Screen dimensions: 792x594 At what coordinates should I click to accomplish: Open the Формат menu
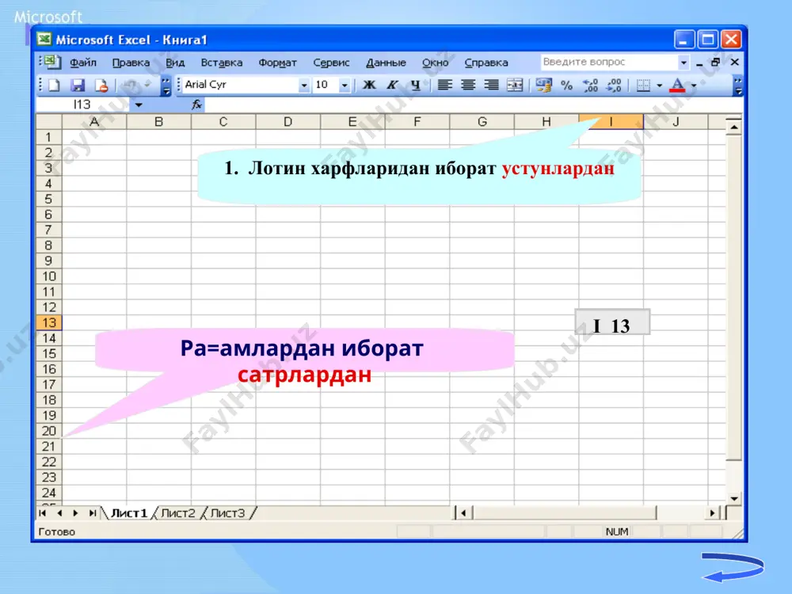277,63
